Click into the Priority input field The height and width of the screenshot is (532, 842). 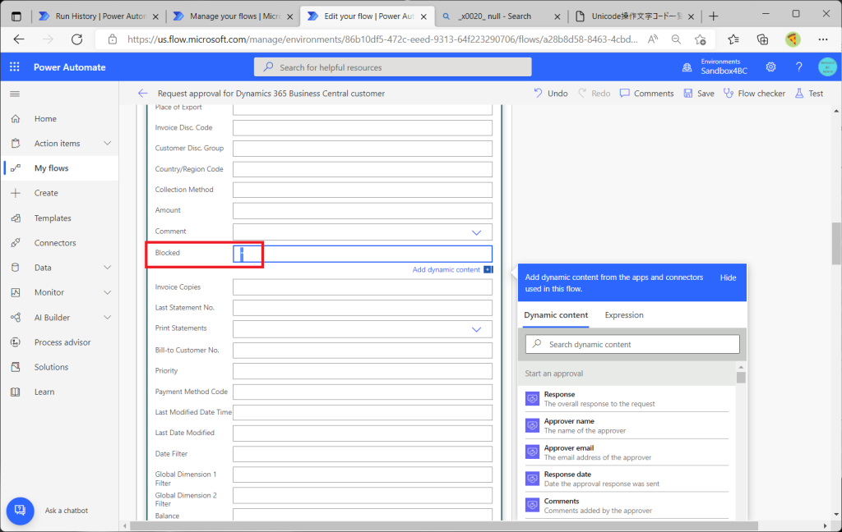tap(363, 371)
